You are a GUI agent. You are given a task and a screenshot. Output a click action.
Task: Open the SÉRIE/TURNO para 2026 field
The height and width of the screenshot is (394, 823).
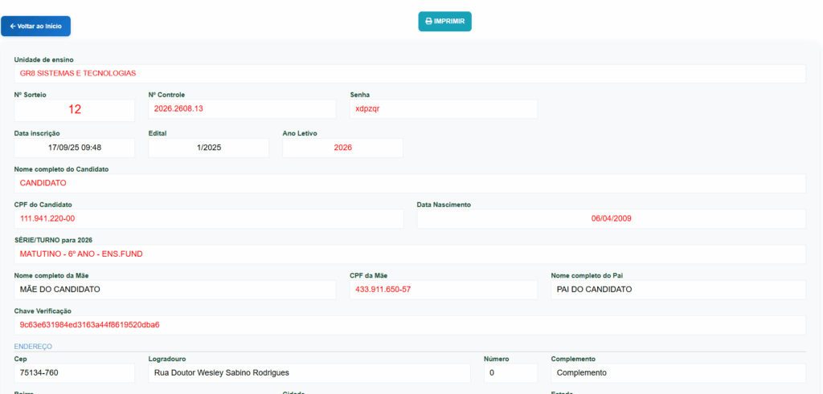(410, 254)
